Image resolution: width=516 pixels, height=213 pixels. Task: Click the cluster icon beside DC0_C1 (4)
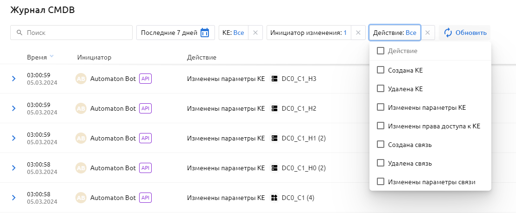(x=274, y=198)
